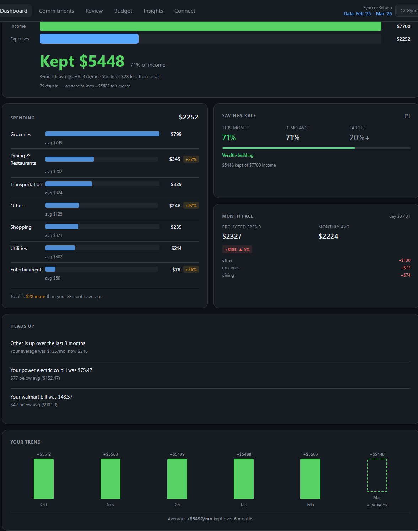Open the 3-month avg help tooltip icon
This screenshot has width=418, height=531.
click(x=70, y=77)
